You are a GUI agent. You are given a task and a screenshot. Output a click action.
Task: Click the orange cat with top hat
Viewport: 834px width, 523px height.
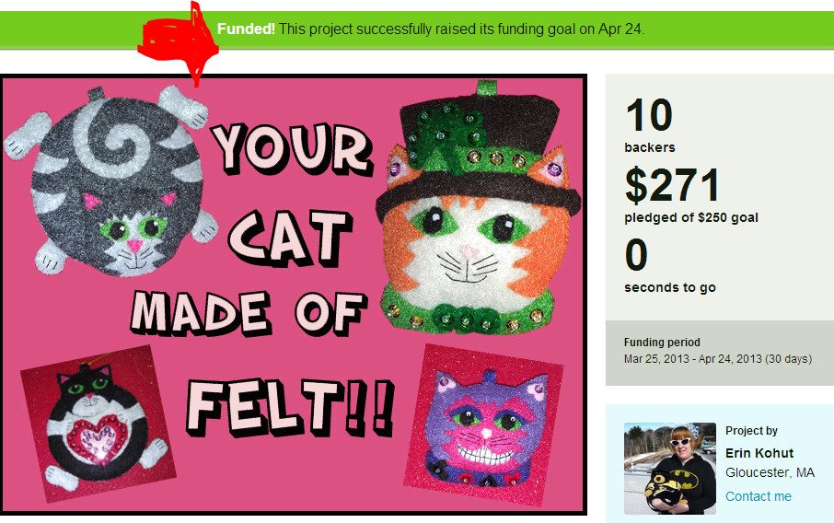(x=478, y=207)
